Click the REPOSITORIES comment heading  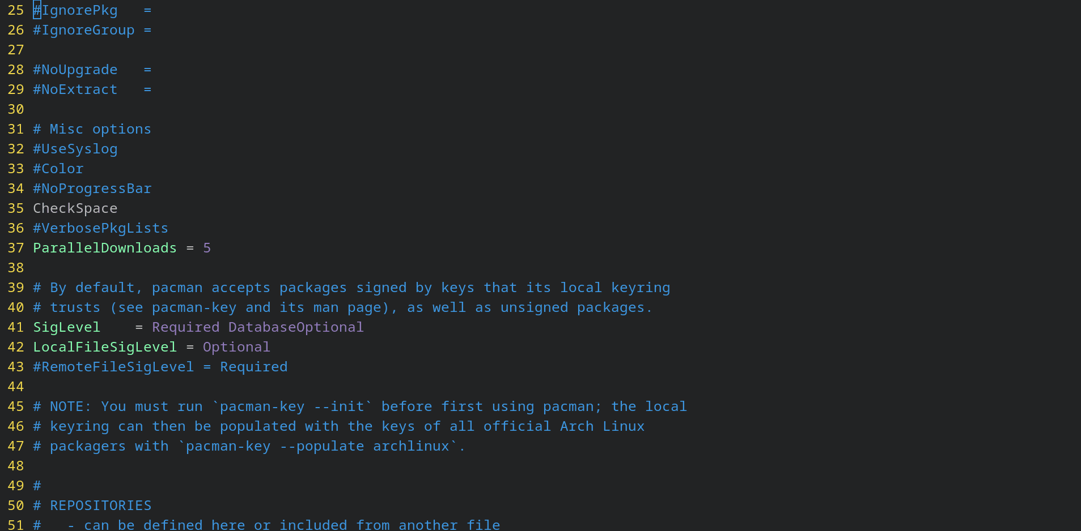100,506
